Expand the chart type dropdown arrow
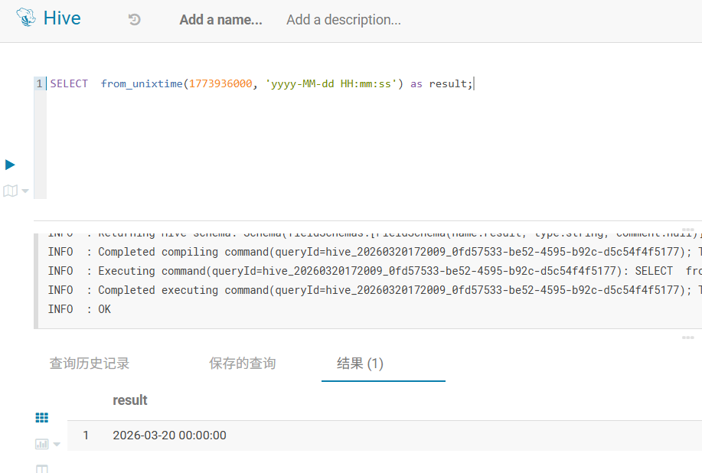 coord(57,444)
